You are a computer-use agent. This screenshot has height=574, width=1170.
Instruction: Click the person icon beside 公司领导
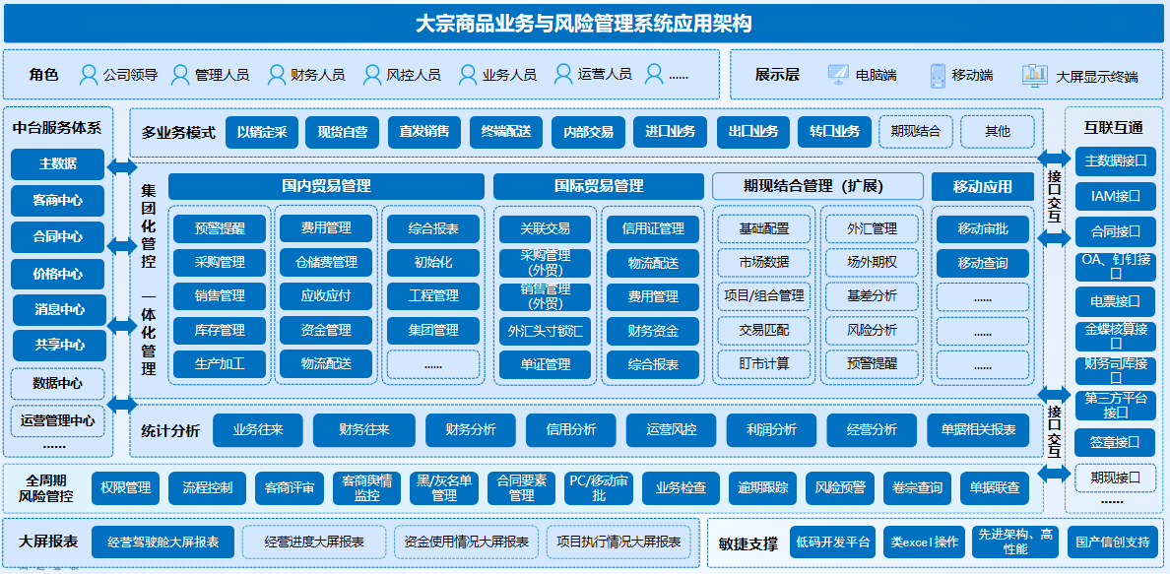tap(89, 74)
